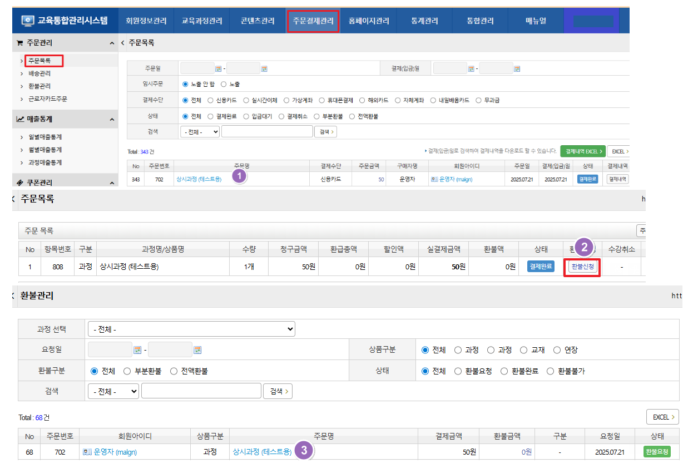Open the 주문결제관리 top menu
The width and height of the screenshot is (688, 473).
pyautogui.click(x=313, y=21)
